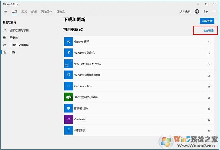The image size is (220, 150).
Task: Select 下载 in the sidebar
Action: (x=12, y=52)
